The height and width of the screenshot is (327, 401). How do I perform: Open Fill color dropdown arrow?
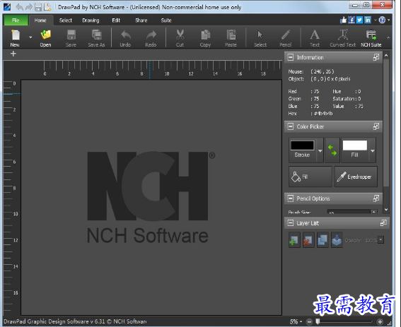(373, 150)
